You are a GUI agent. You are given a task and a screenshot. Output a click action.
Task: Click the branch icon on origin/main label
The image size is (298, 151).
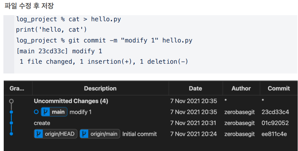point(84,134)
